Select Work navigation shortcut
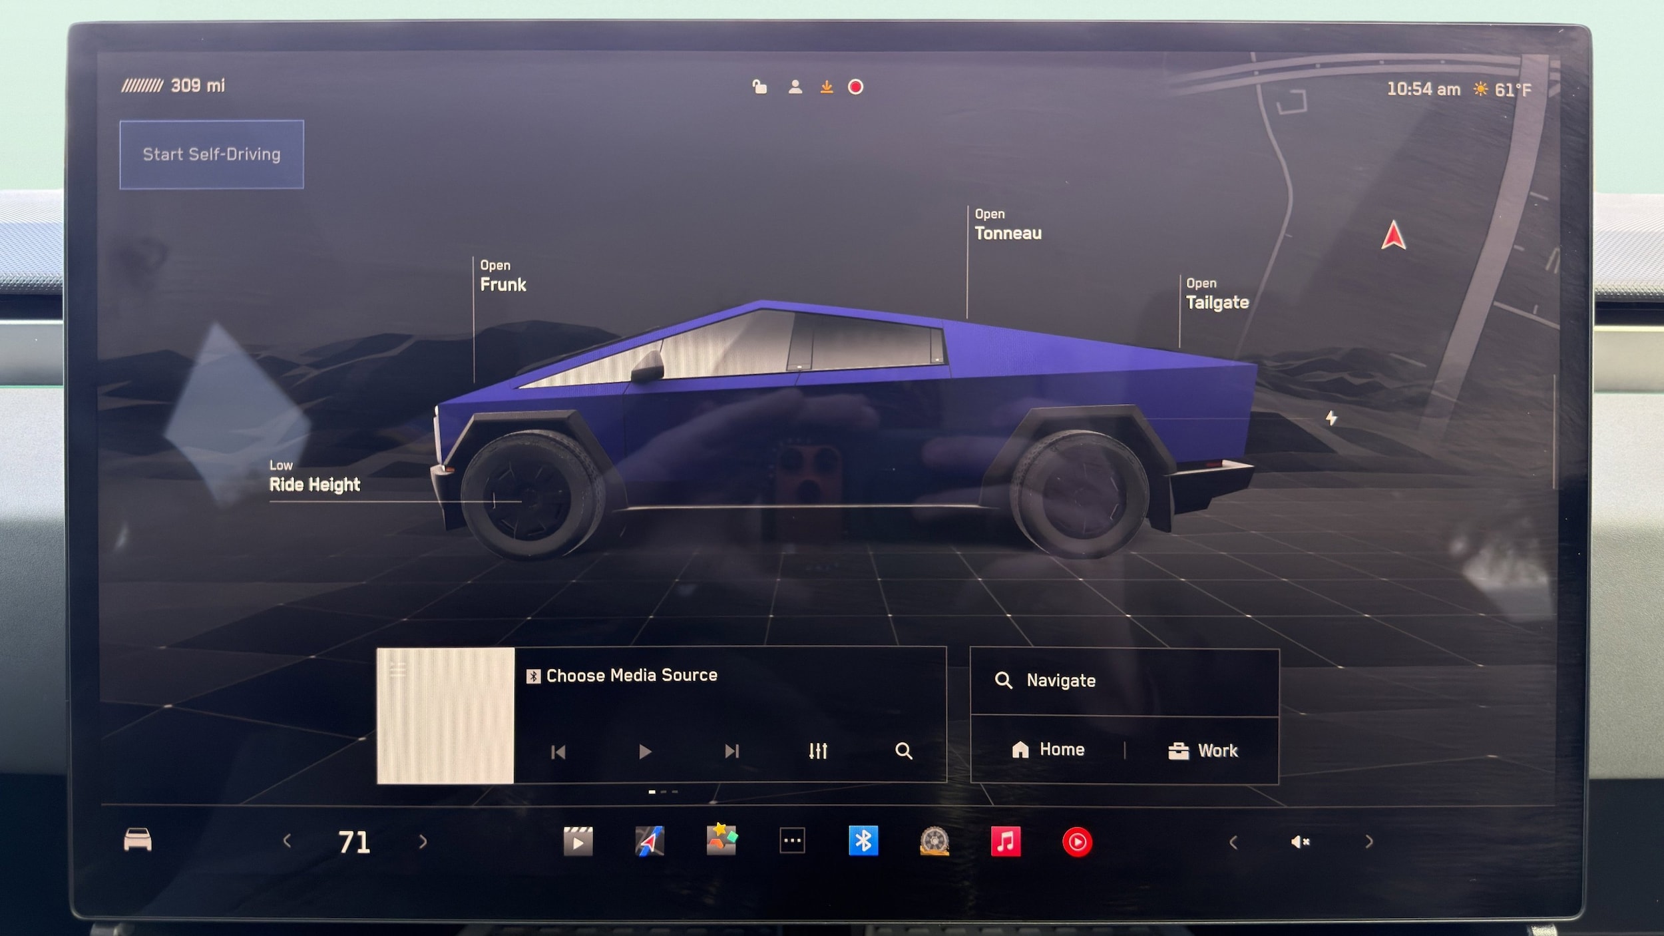Viewport: 1664px width, 936px height. click(x=1203, y=751)
